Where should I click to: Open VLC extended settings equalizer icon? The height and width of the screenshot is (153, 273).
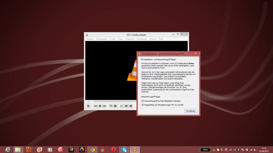coord(115,106)
